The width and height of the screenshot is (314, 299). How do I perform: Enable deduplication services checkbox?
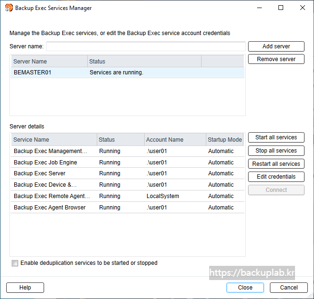(15, 263)
